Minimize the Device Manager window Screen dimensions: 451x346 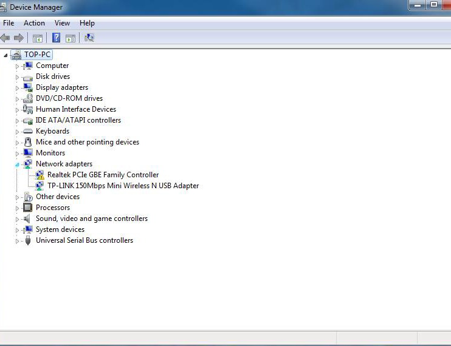[x=418, y=5]
